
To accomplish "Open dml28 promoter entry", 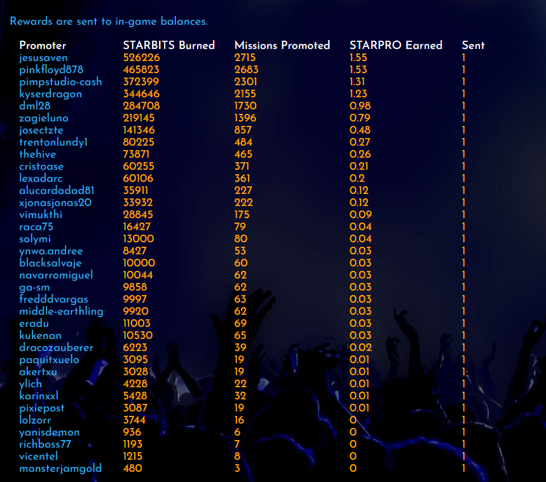I will (x=35, y=106).
